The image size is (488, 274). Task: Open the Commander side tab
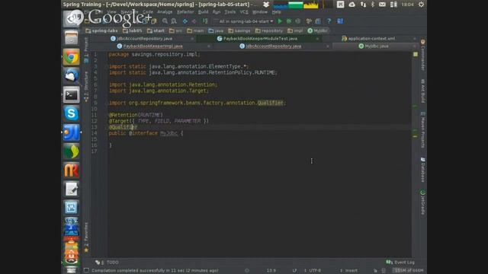422,55
